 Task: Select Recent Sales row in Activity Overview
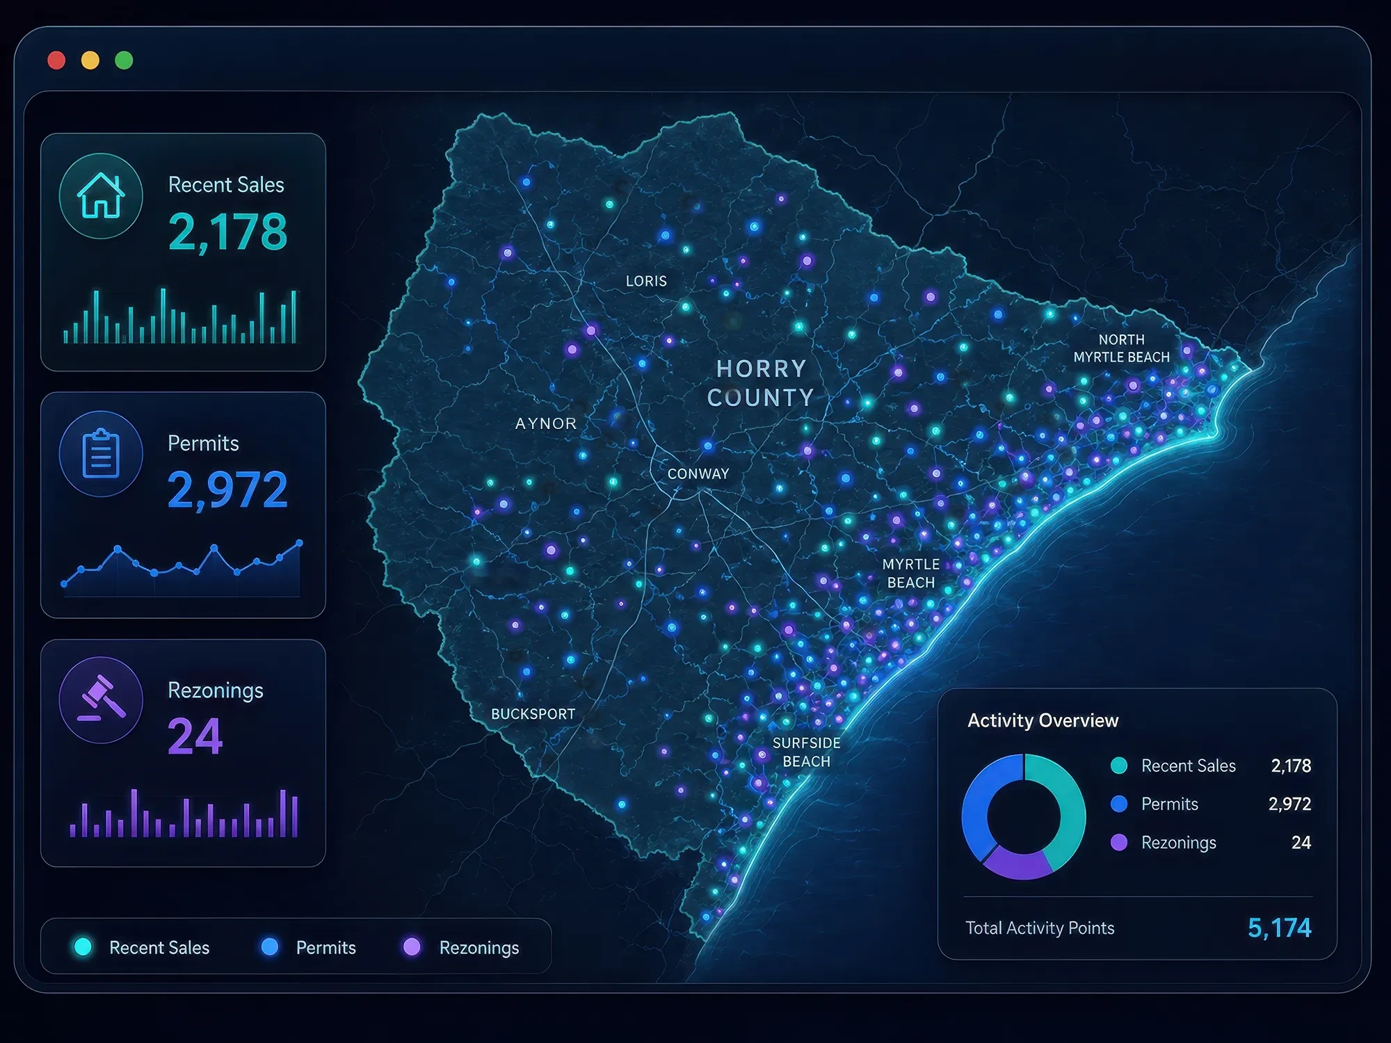[x=1210, y=766]
